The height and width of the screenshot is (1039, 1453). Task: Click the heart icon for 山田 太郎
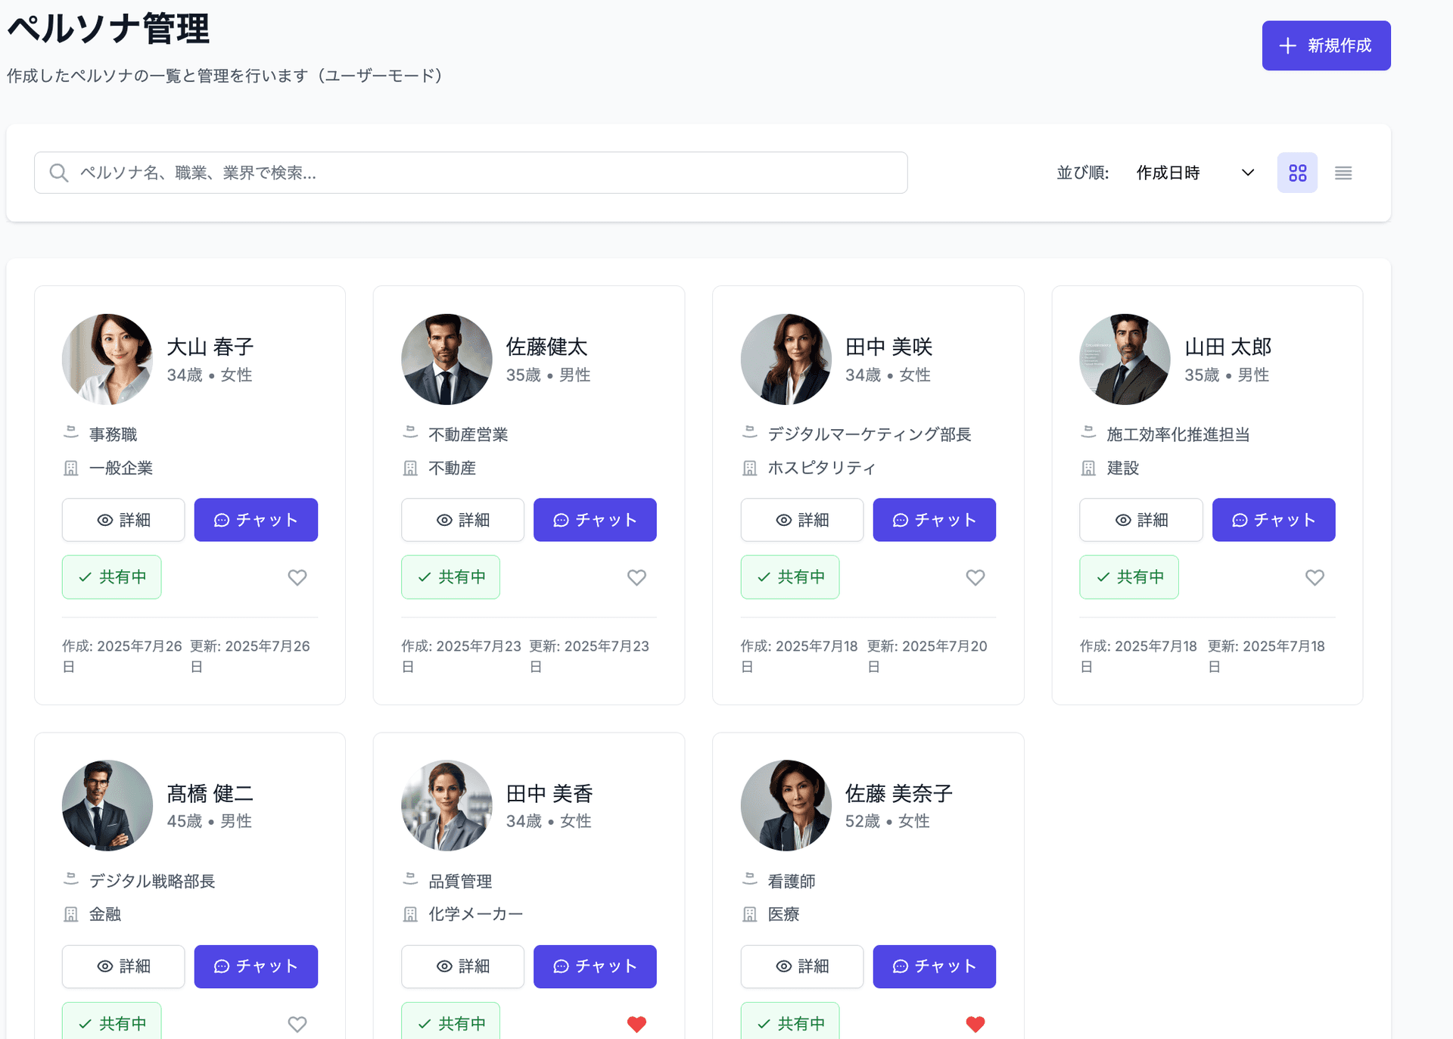tap(1315, 577)
